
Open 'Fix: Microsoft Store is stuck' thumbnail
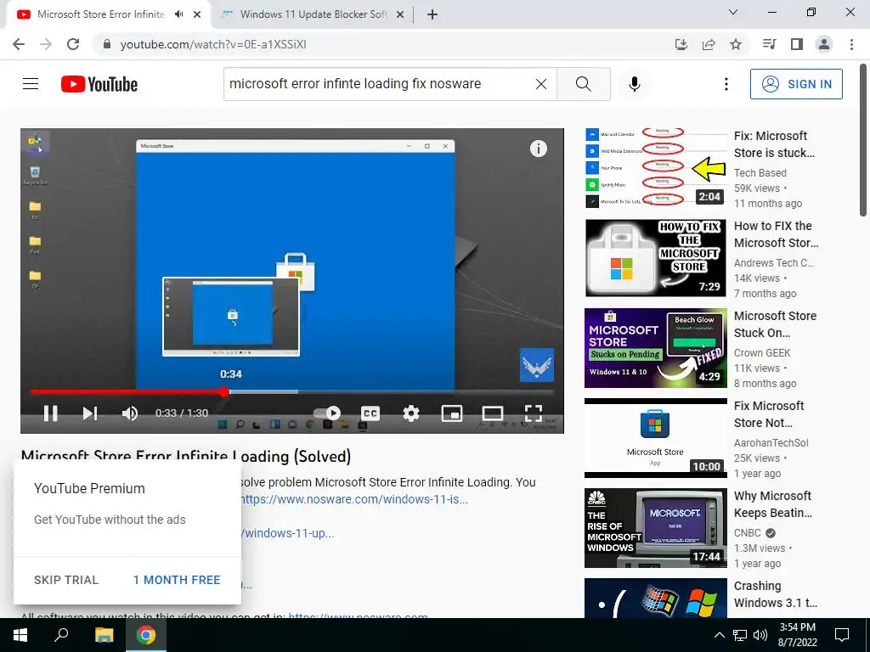click(x=656, y=168)
